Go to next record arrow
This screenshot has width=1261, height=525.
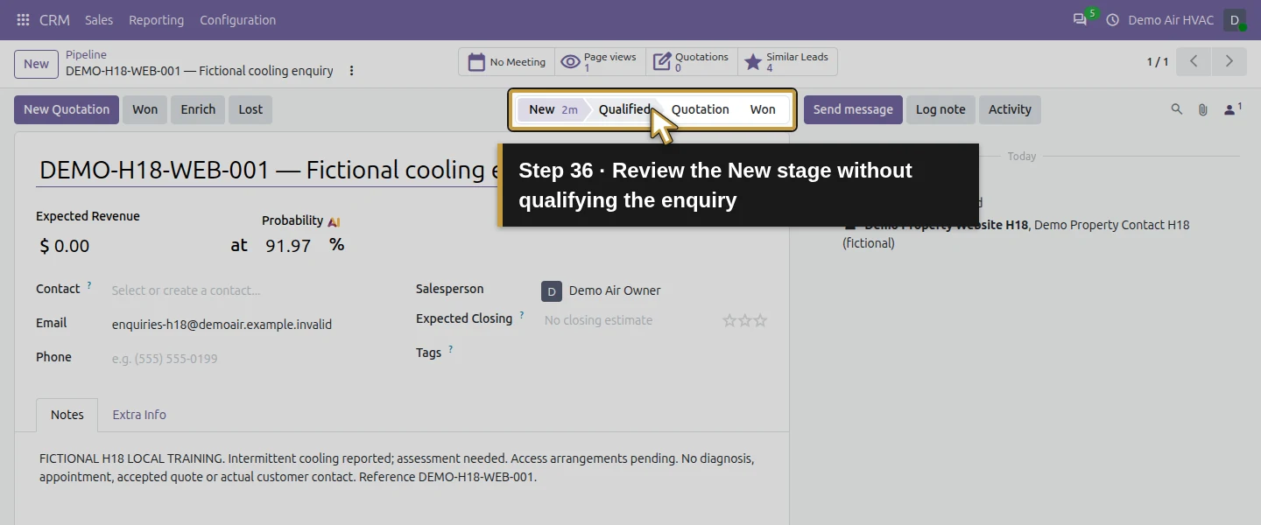tap(1229, 61)
